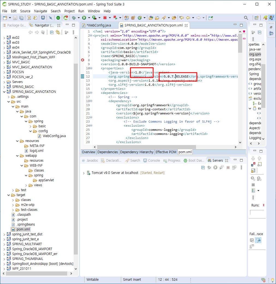Click Show Failures Only icon in JUnit panel

coord(253,164)
